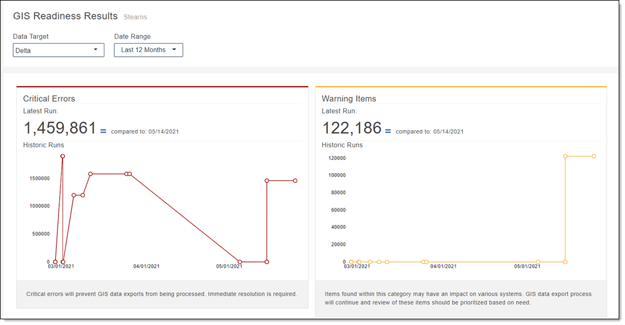
Task: Expand the Last 12 Months date range dropdown
Action: 148,50
